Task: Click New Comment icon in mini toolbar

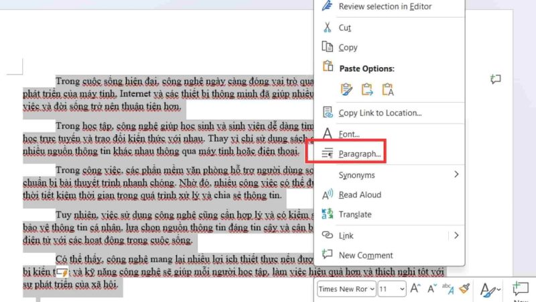Action: point(521,289)
